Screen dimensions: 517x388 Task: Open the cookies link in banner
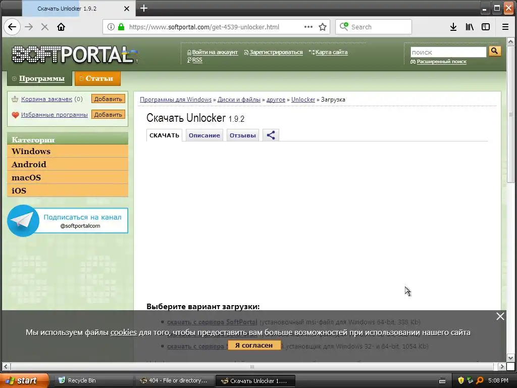click(123, 332)
